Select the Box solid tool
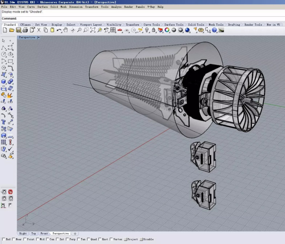The width and height of the screenshot is (285, 244). 4,81
